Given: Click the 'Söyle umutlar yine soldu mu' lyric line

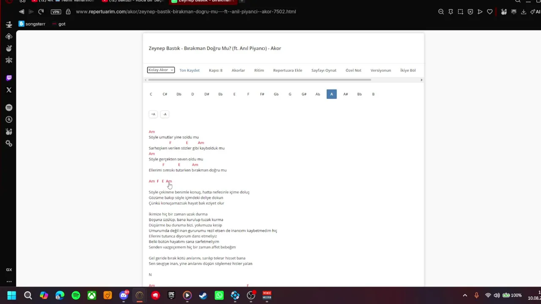Looking at the screenshot, I should (174, 137).
